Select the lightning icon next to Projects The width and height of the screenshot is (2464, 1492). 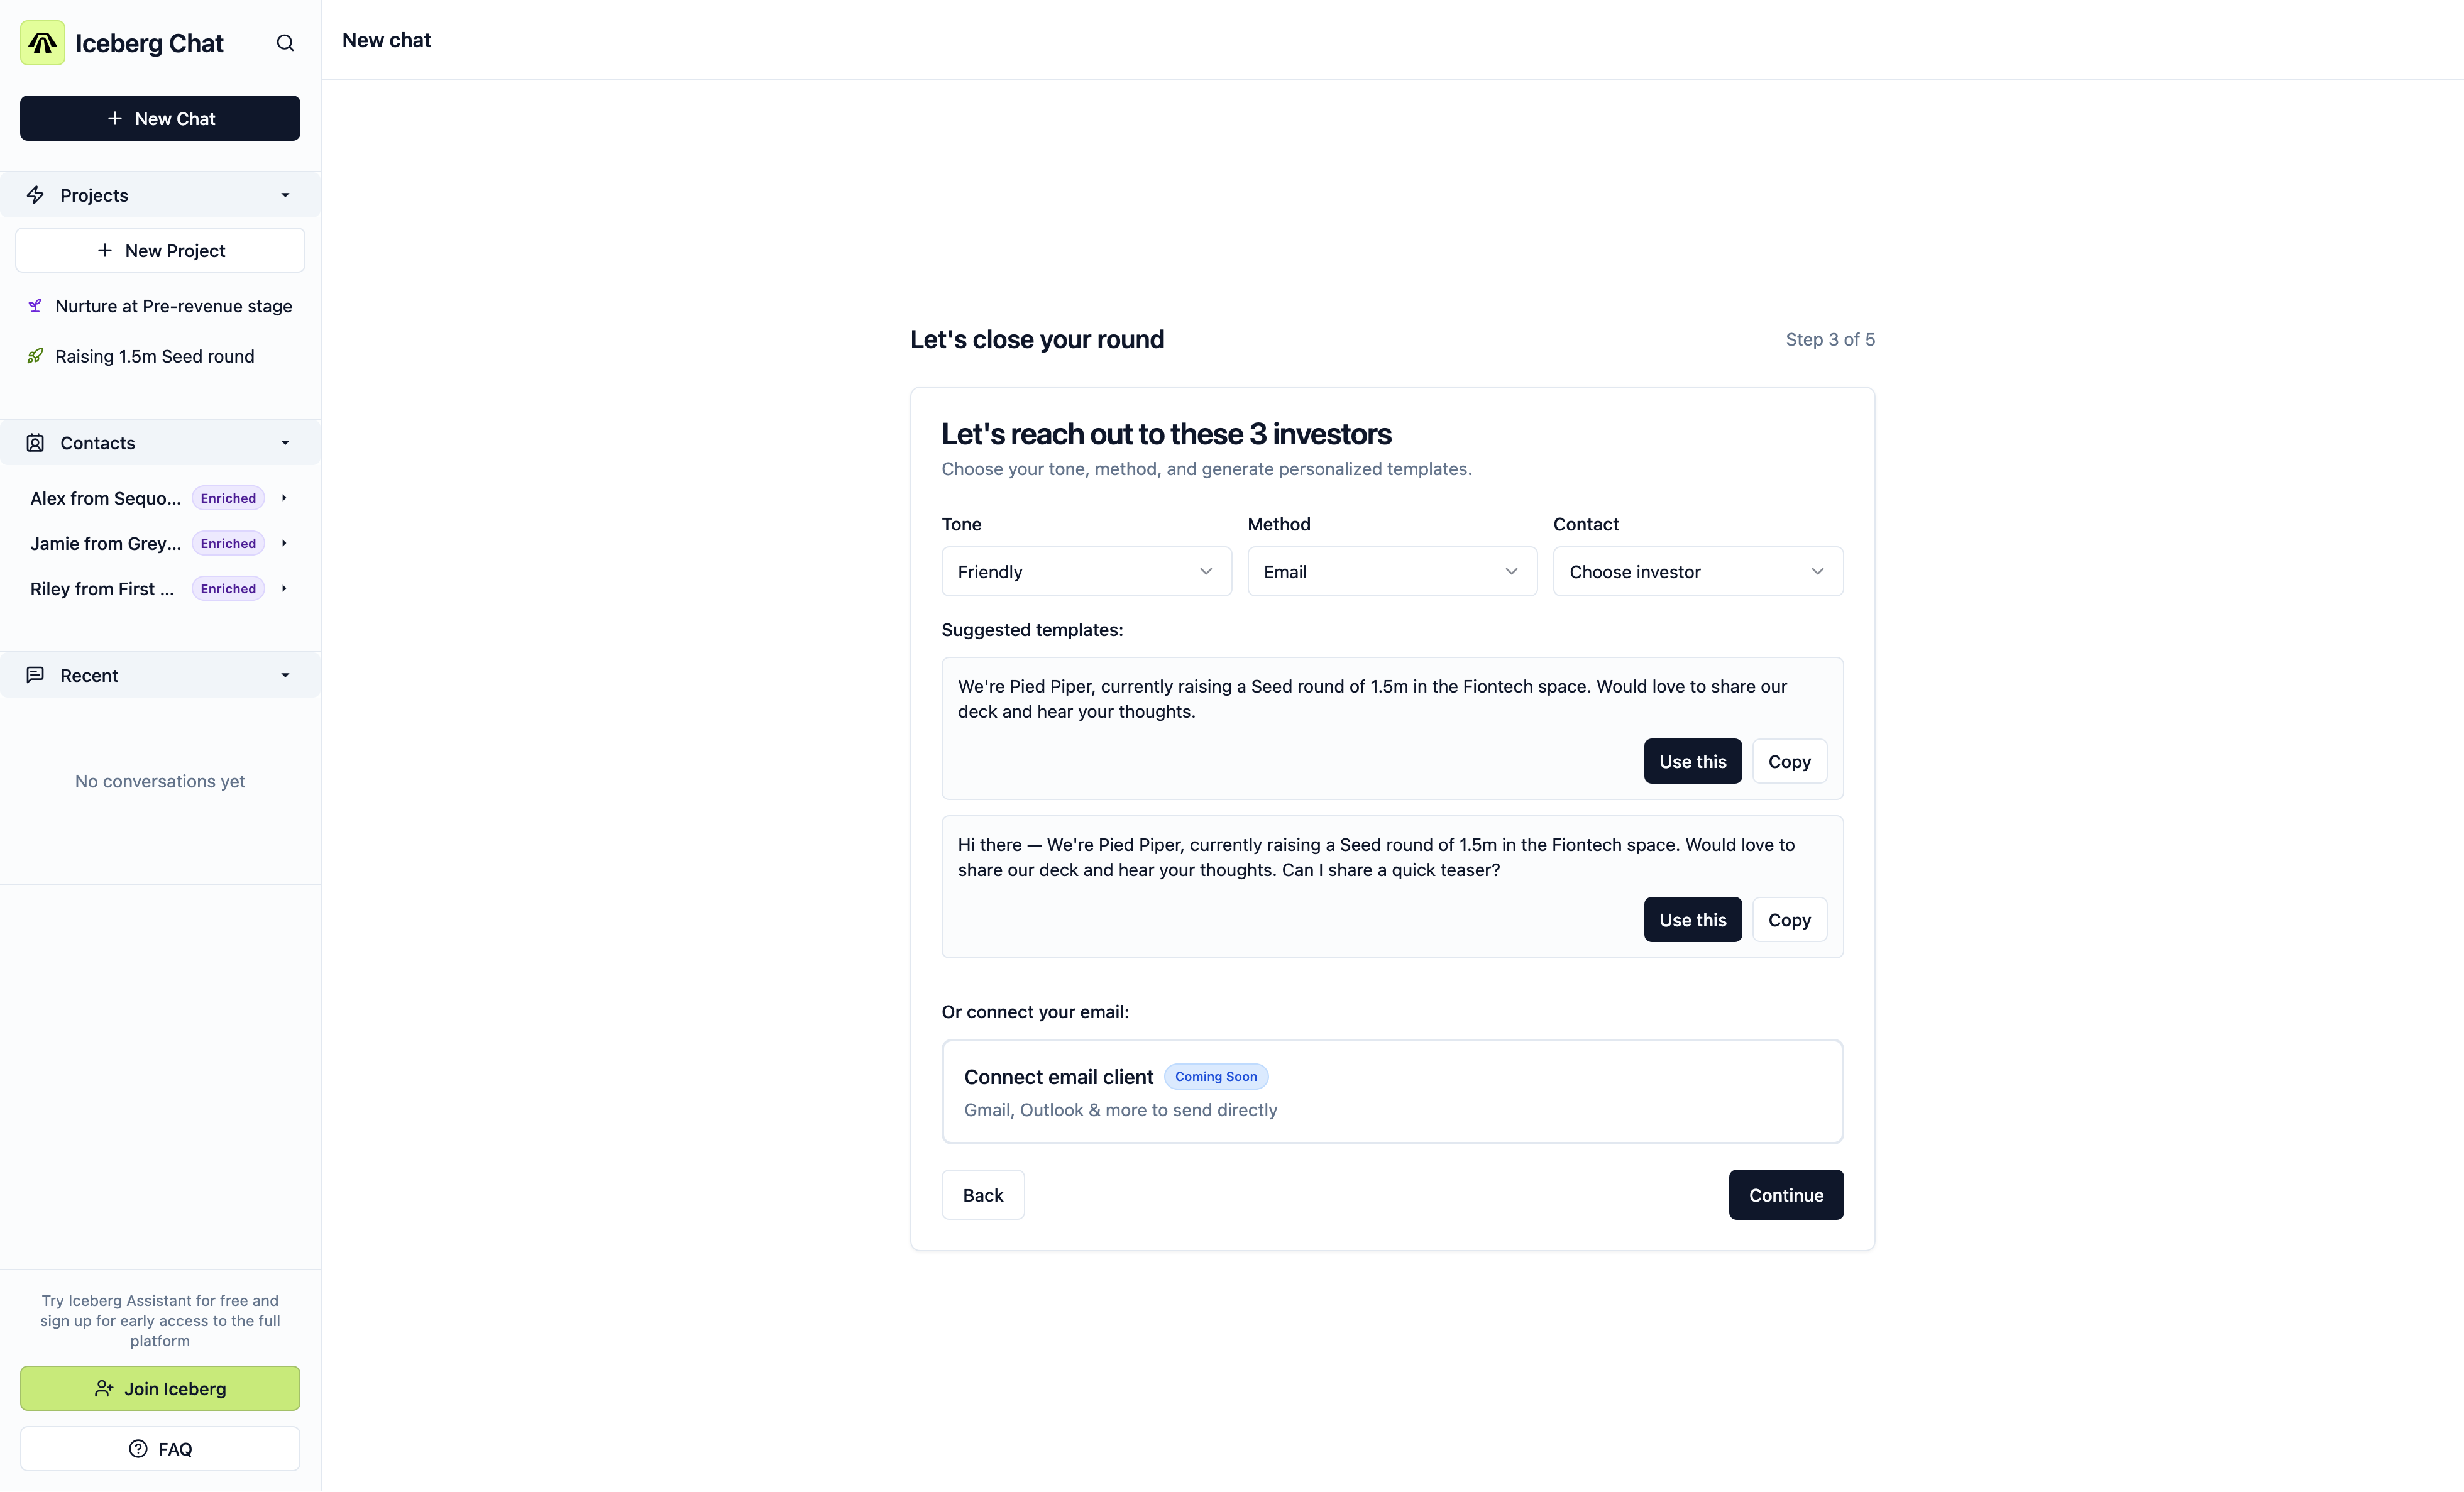[x=36, y=195]
